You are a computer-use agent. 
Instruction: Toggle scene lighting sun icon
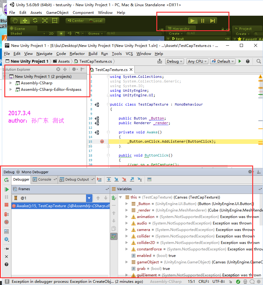(x=61, y=33)
